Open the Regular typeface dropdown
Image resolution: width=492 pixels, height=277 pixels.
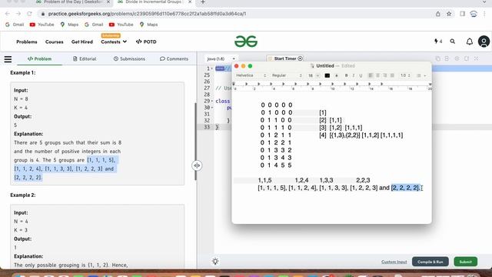[x=287, y=75]
